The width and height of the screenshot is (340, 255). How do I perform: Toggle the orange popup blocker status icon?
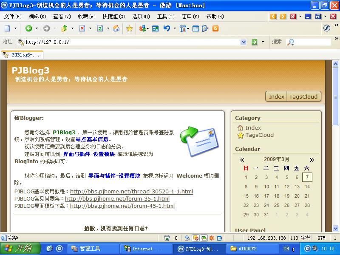(x=195, y=238)
